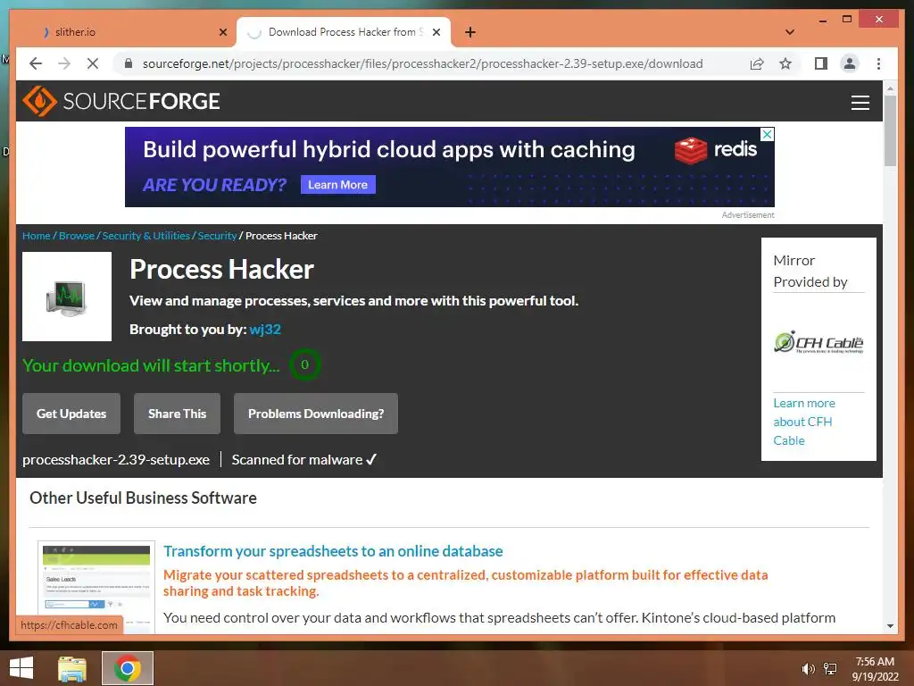The height and width of the screenshot is (686, 914).
Task: Open the tab search chevron
Action: pos(789,32)
